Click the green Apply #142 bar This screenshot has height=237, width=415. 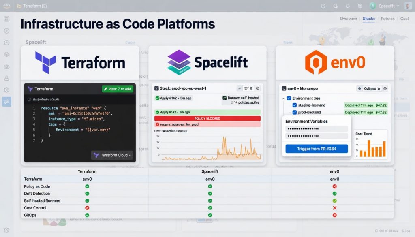pyautogui.click(x=207, y=112)
